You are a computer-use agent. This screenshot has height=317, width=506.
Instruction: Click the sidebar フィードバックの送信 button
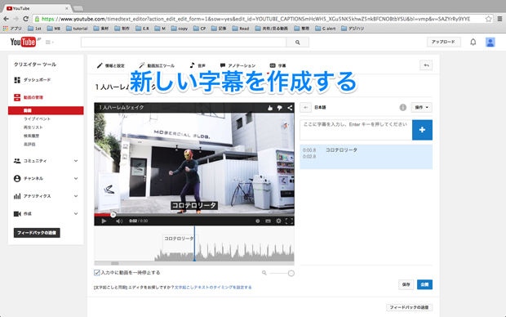tap(37, 233)
